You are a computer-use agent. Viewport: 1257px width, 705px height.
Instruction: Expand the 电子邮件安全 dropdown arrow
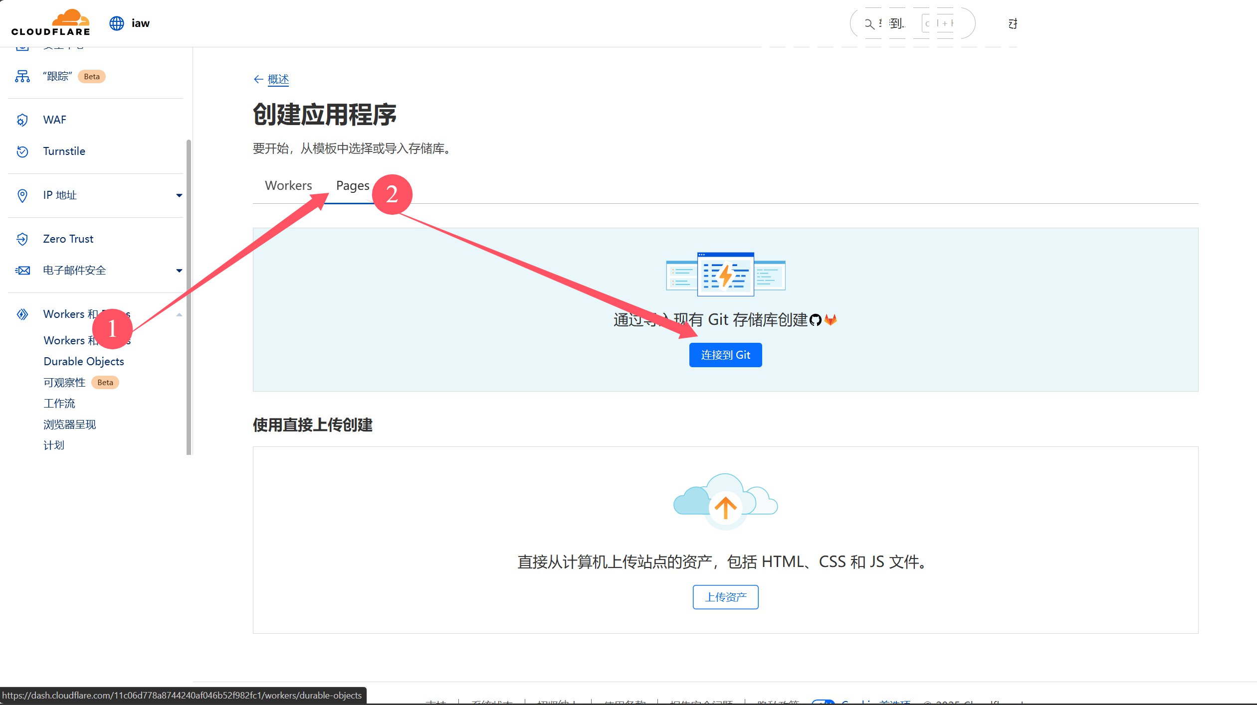(x=179, y=271)
